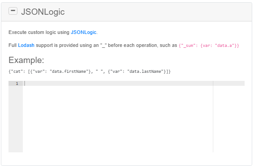Place cursor on editor line one
Viewport: 254px width, 168px height.
point(118,84)
